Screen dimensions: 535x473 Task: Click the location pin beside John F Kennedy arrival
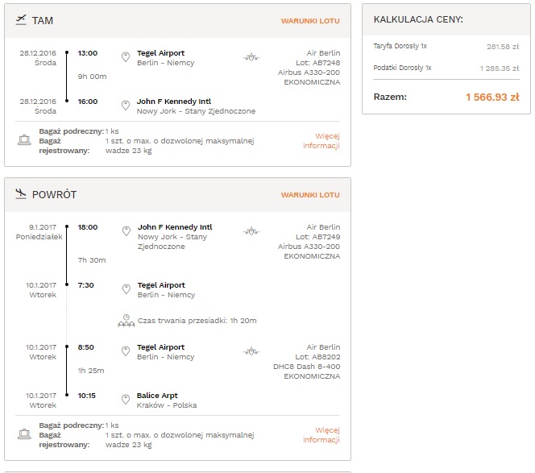(x=126, y=105)
